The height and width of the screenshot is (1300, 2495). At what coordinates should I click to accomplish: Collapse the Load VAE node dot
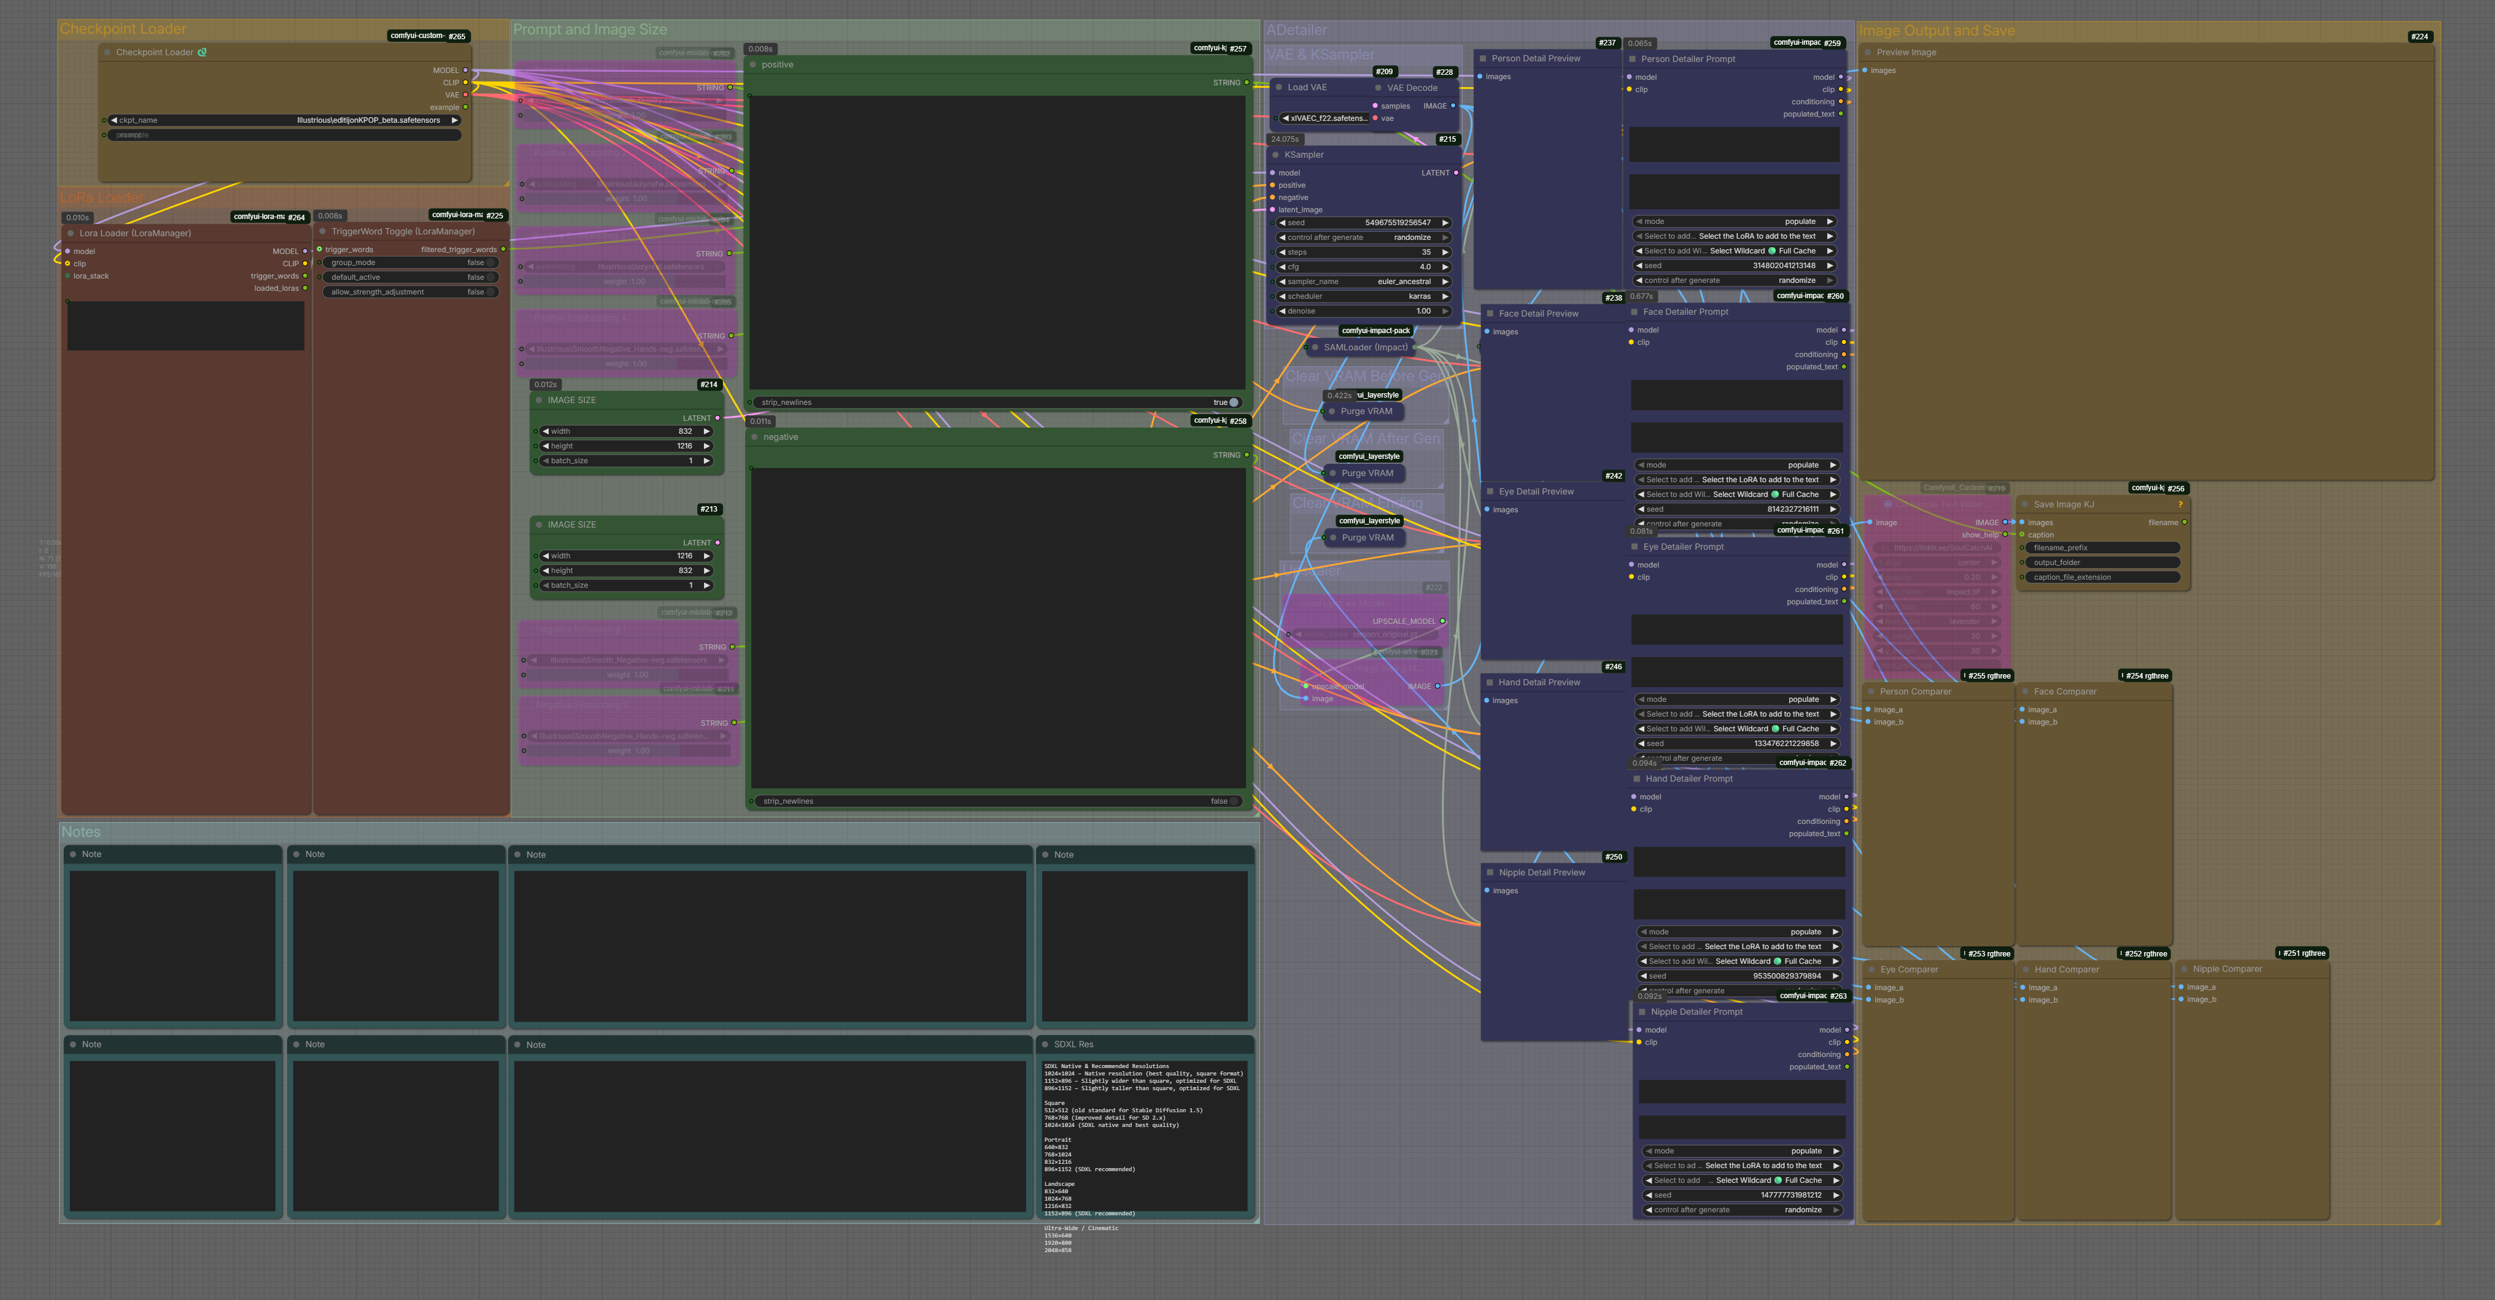[x=1278, y=87]
